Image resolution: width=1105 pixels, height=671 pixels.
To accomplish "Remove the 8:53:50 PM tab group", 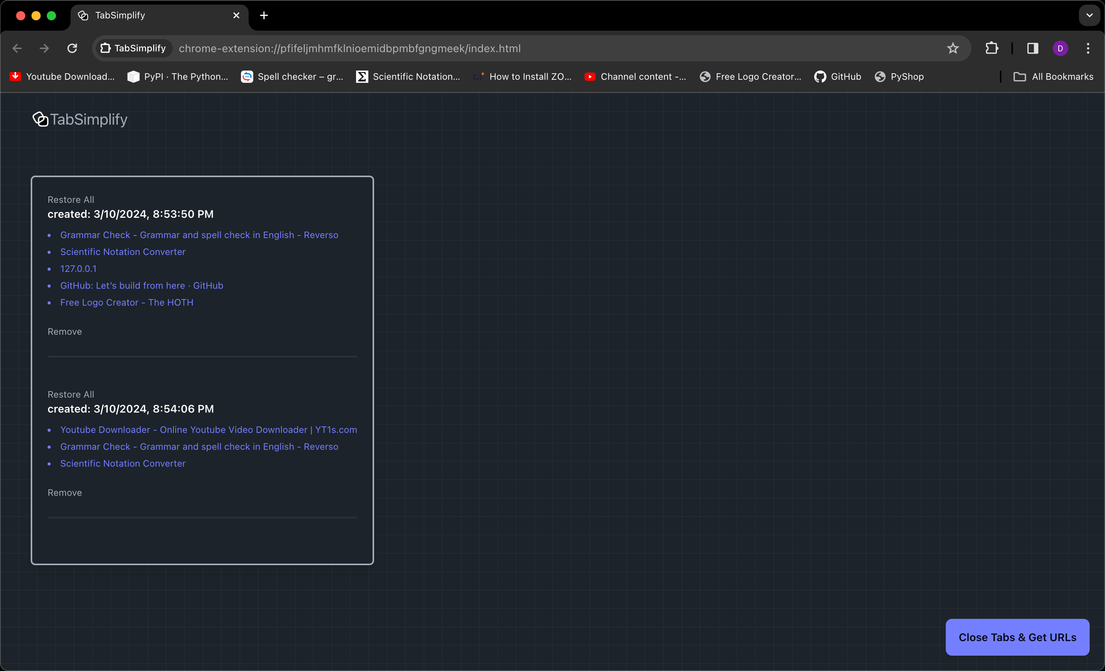I will [64, 332].
